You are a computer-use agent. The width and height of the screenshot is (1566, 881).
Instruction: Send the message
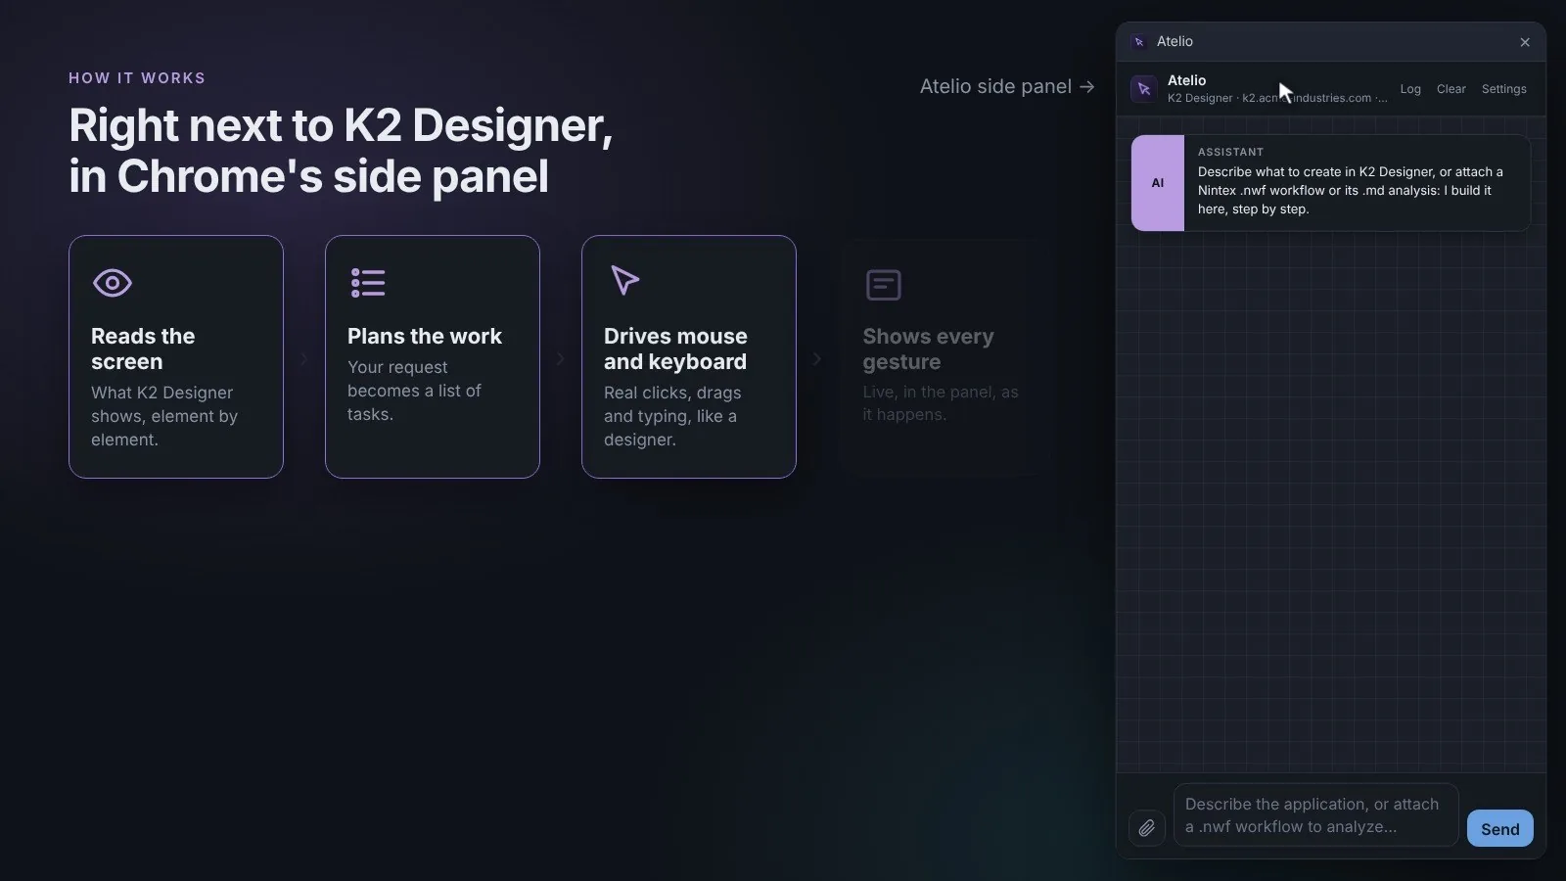tap(1500, 829)
